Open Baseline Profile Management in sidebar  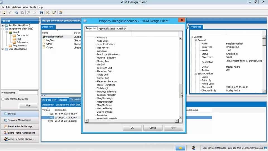(20, 126)
